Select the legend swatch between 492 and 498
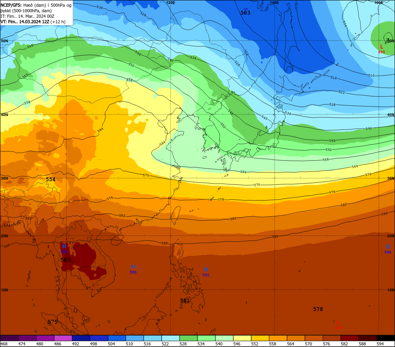The width and height of the screenshot is (395, 347). point(81,338)
